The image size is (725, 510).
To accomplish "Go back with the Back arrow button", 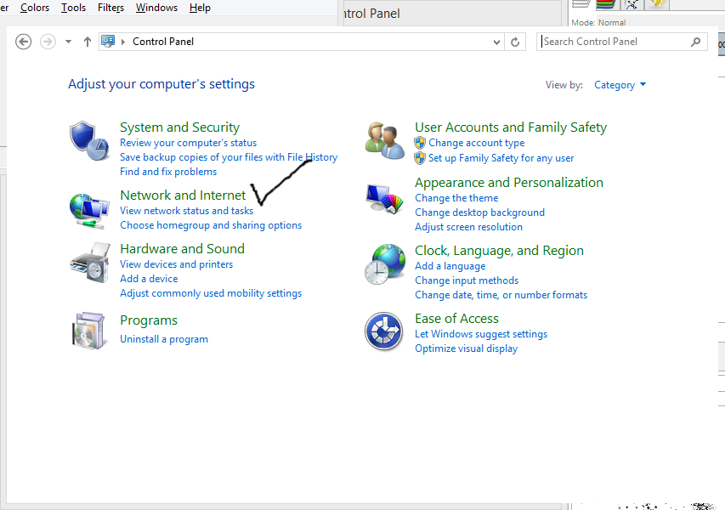I will tap(23, 42).
